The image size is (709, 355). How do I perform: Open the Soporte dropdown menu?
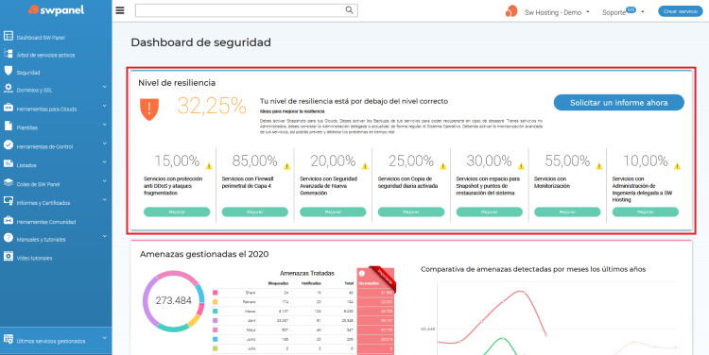coord(623,11)
